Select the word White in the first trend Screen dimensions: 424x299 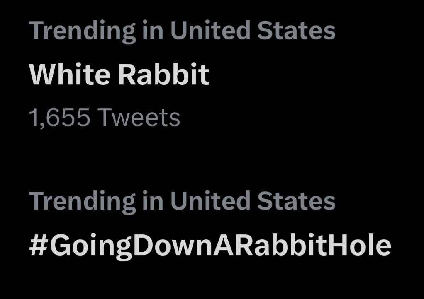pyautogui.click(x=70, y=75)
